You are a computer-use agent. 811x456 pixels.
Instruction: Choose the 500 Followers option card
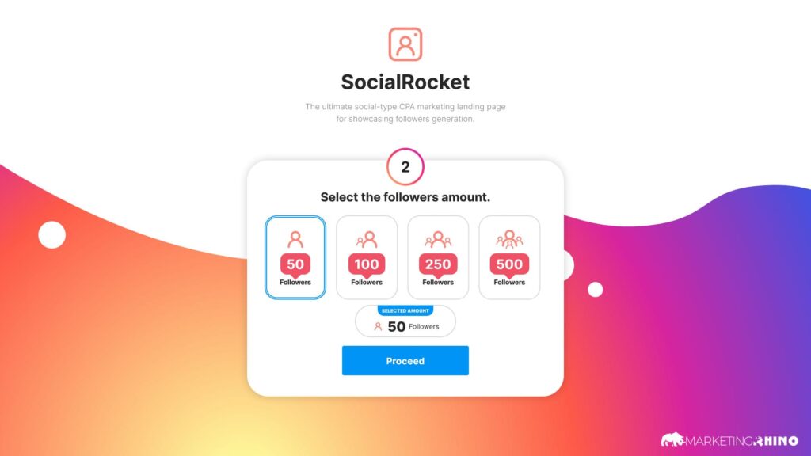pos(509,257)
